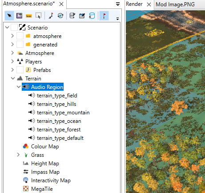205x193 pixels.
Task: Expand the Grass node
Action: (x=18, y=155)
